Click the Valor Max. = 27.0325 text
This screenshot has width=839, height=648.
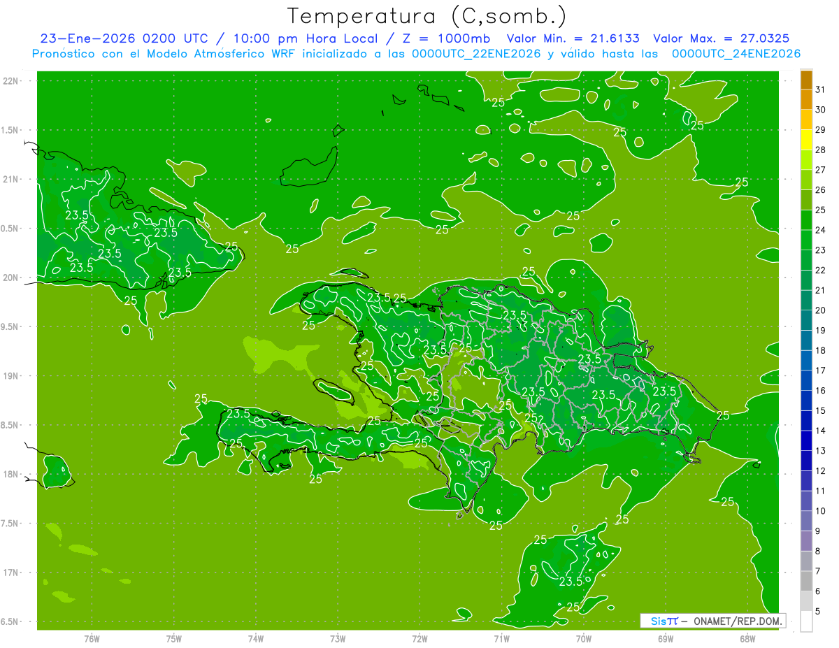[x=722, y=38]
